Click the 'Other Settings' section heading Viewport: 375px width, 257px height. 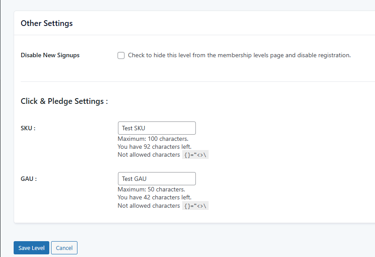point(47,23)
